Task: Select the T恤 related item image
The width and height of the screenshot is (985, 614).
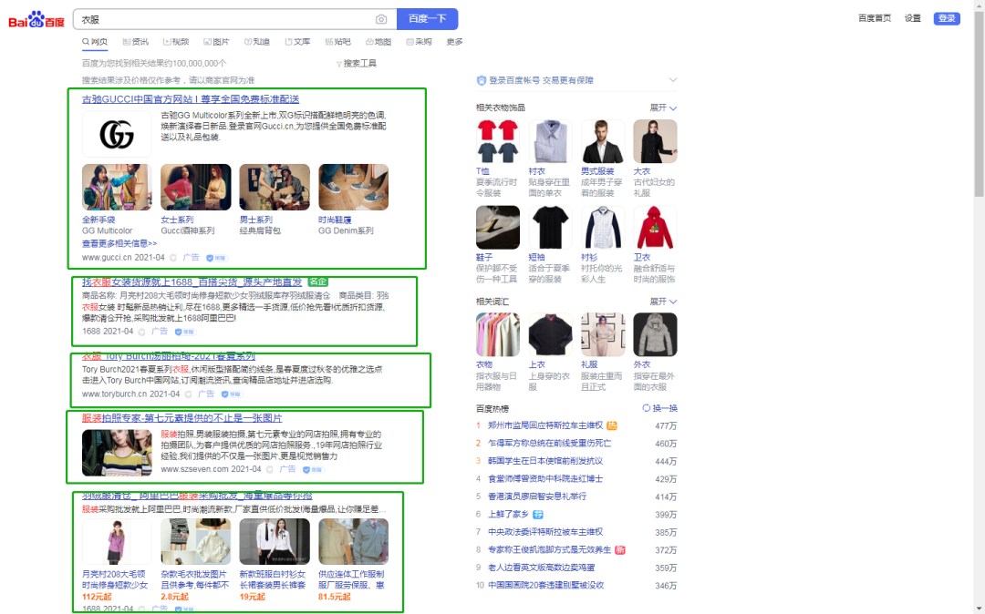Action: 498,142
